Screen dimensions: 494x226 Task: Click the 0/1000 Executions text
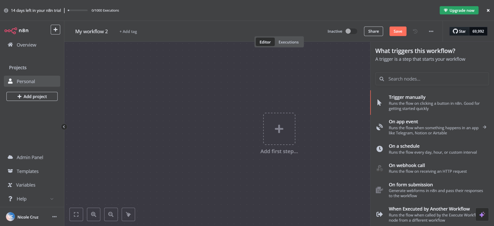105,11
